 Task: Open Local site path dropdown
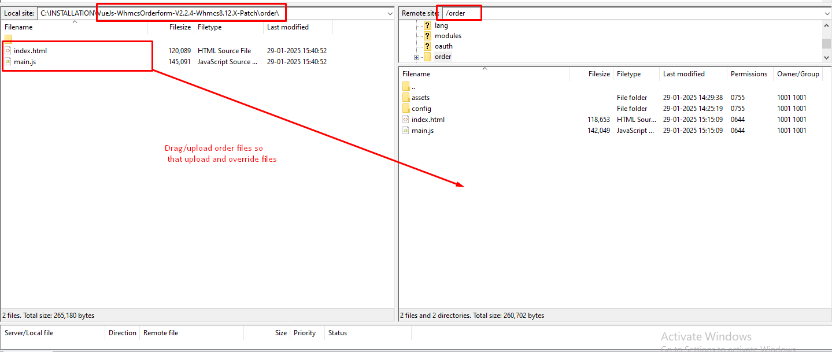coord(390,13)
